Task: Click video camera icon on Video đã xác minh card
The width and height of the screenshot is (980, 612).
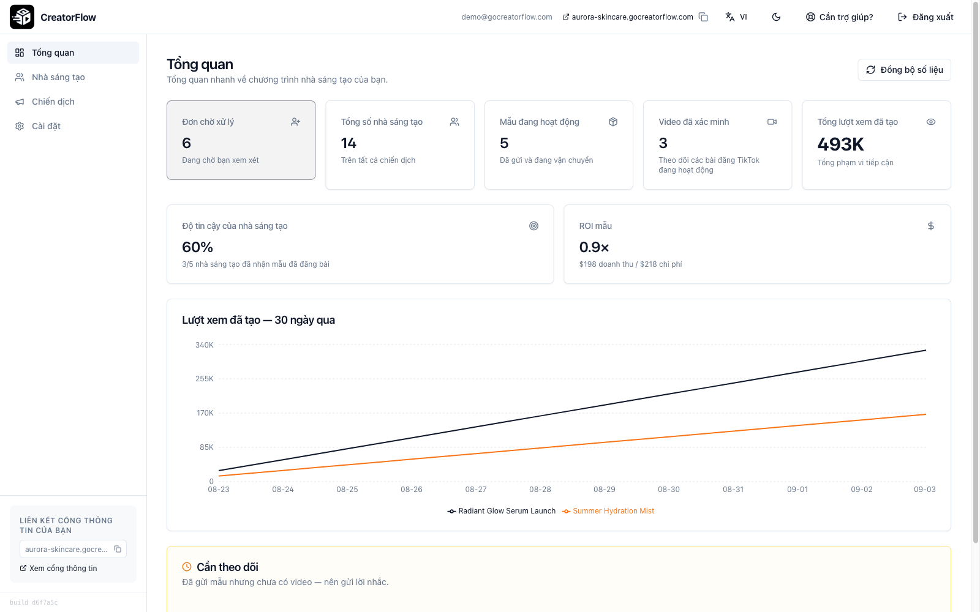Action: pyautogui.click(x=772, y=122)
